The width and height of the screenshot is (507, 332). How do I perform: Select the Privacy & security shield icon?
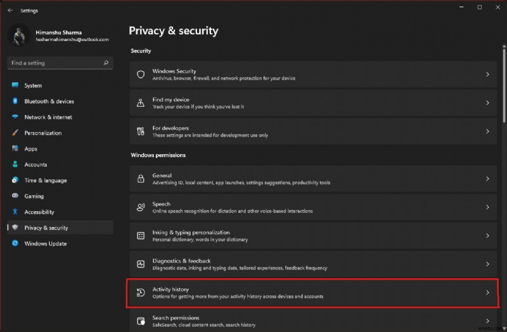tap(15, 228)
